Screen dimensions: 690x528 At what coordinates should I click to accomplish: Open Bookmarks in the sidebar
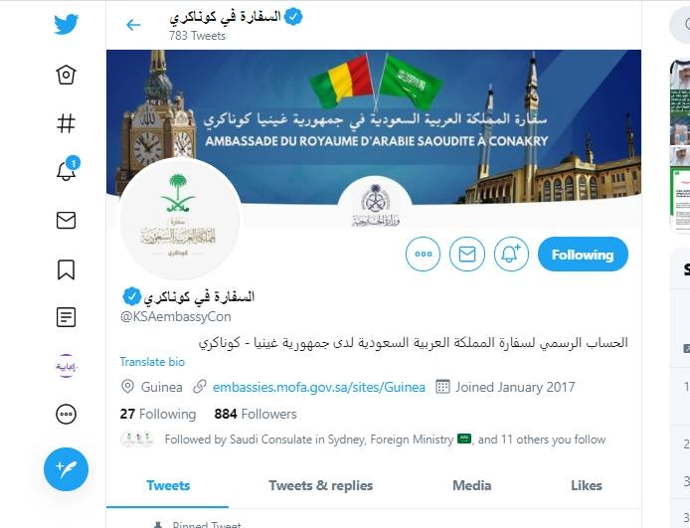pos(66,269)
